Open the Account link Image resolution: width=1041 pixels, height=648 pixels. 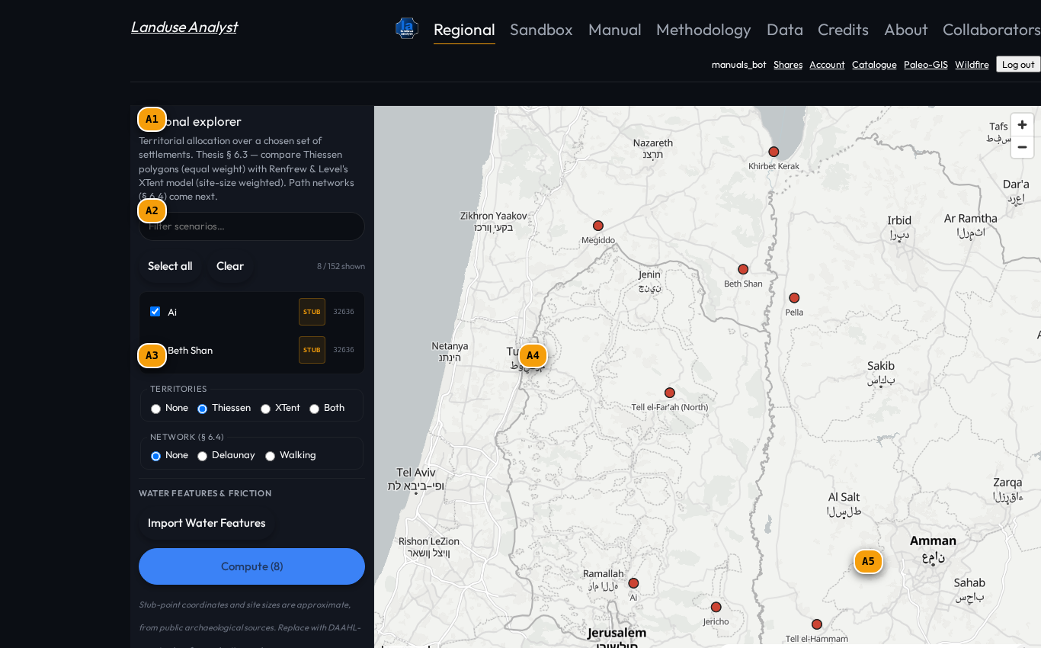tap(827, 65)
